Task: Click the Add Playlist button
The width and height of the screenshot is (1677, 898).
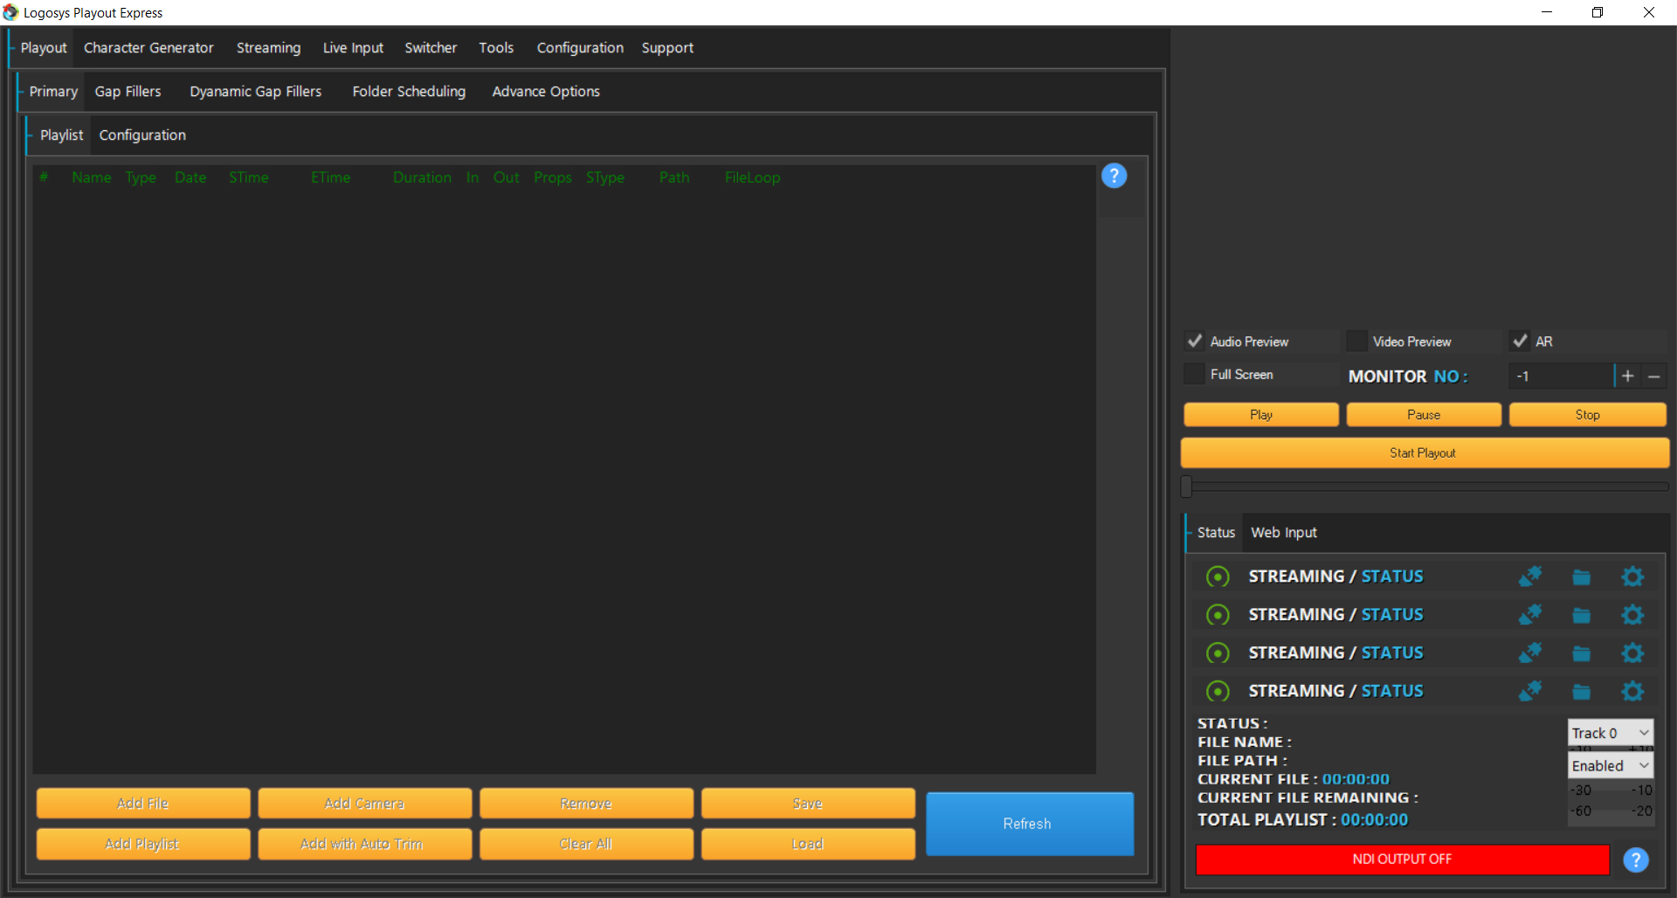Action: click(142, 844)
